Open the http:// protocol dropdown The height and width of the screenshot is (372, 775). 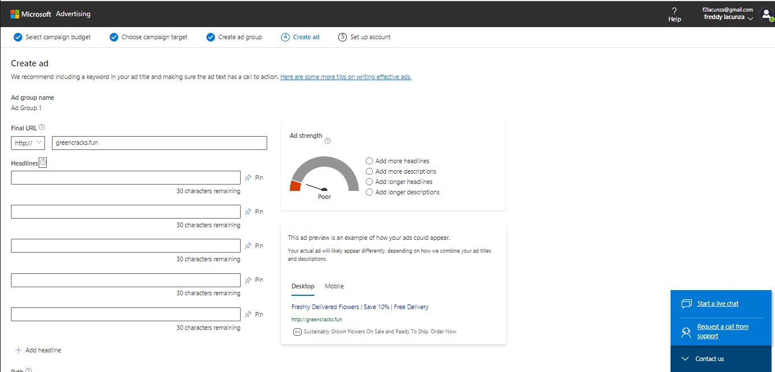pyautogui.click(x=28, y=142)
